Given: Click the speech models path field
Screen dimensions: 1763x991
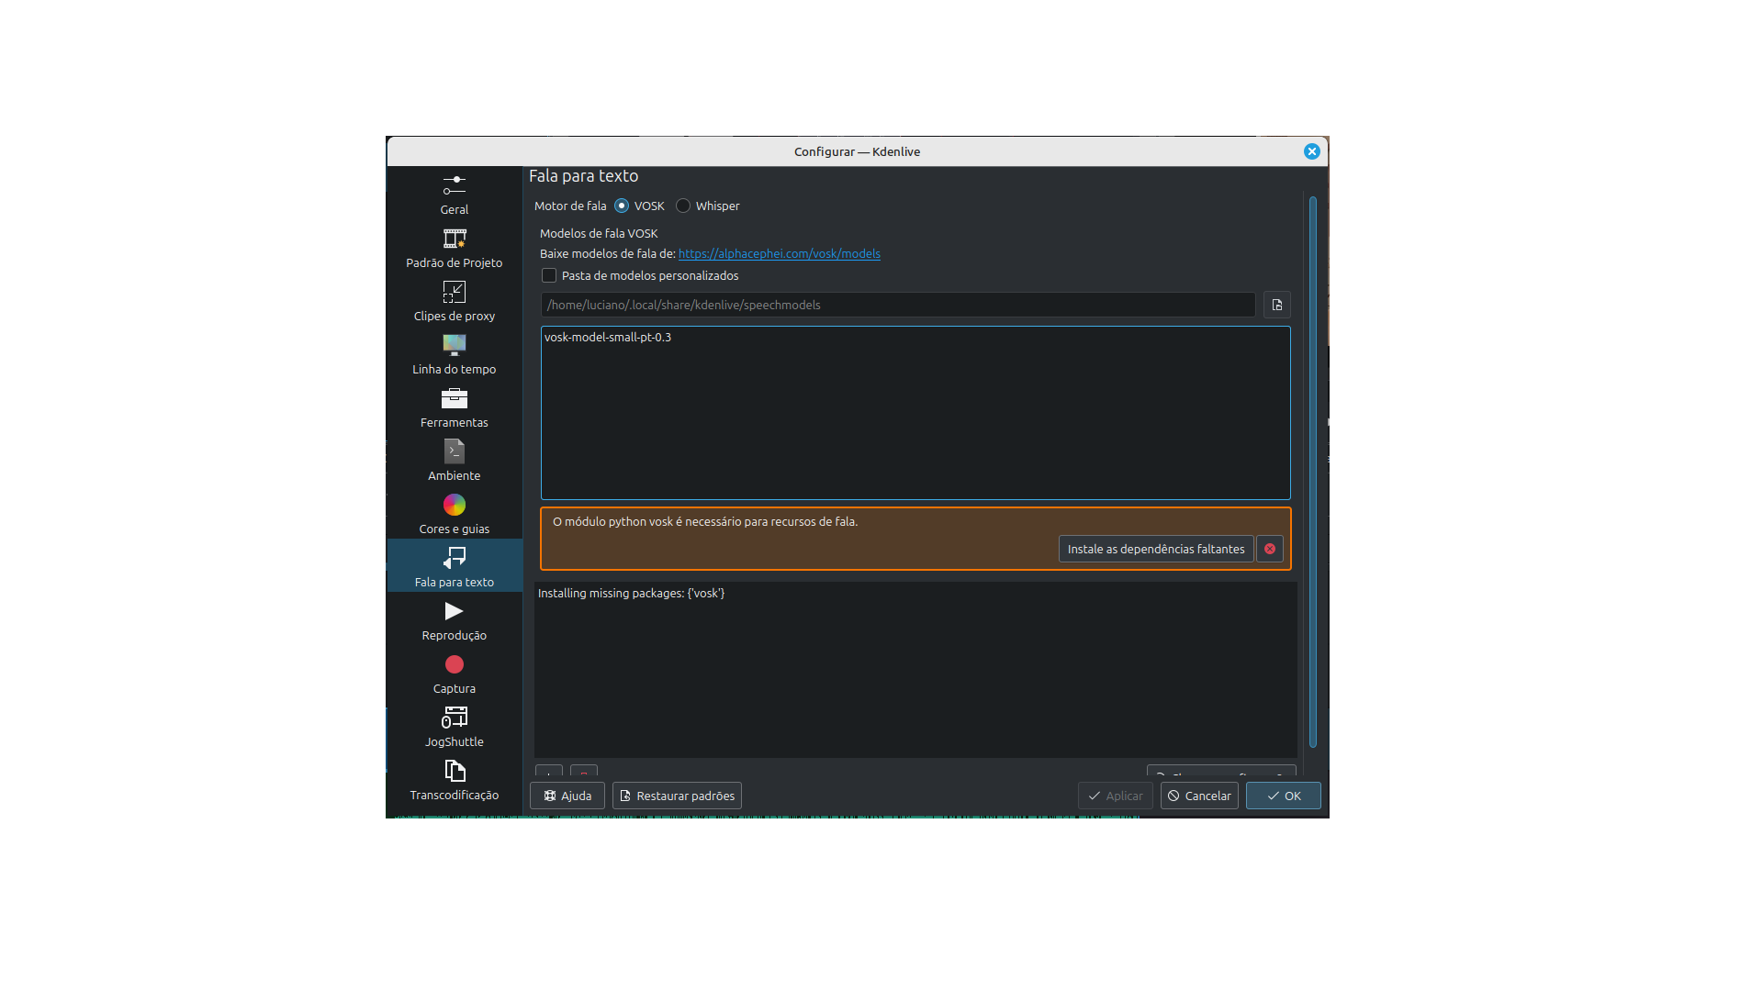Looking at the screenshot, I should tap(898, 305).
